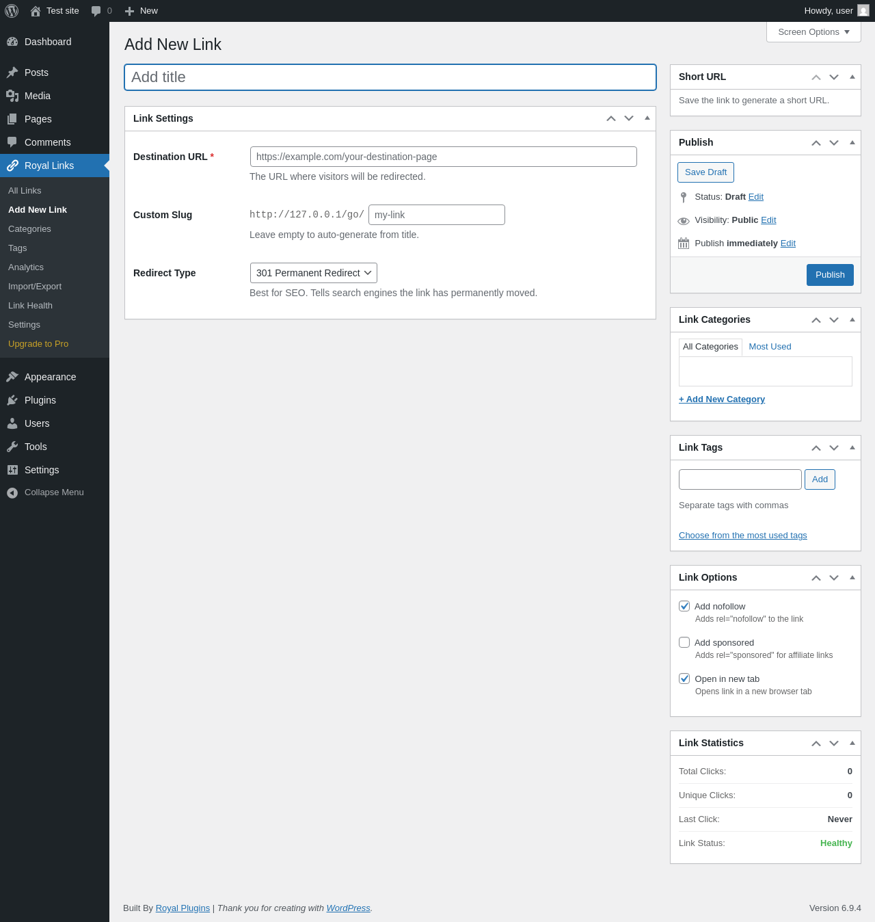Edit the draft status link
The width and height of the screenshot is (875, 922).
(x=756, y=197)
